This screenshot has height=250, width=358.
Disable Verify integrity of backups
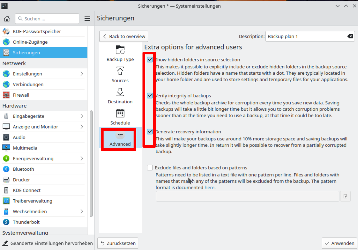(150, 96)
